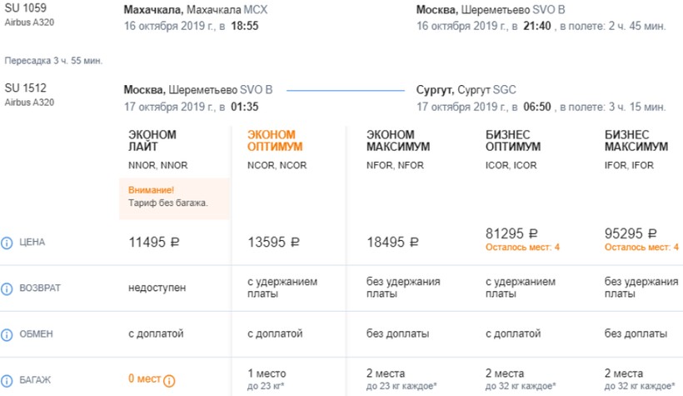The height and width of the screenshot is (396, 683).
Task: Choose the 11495 ₽ price
Action: (x=154, y=243)
